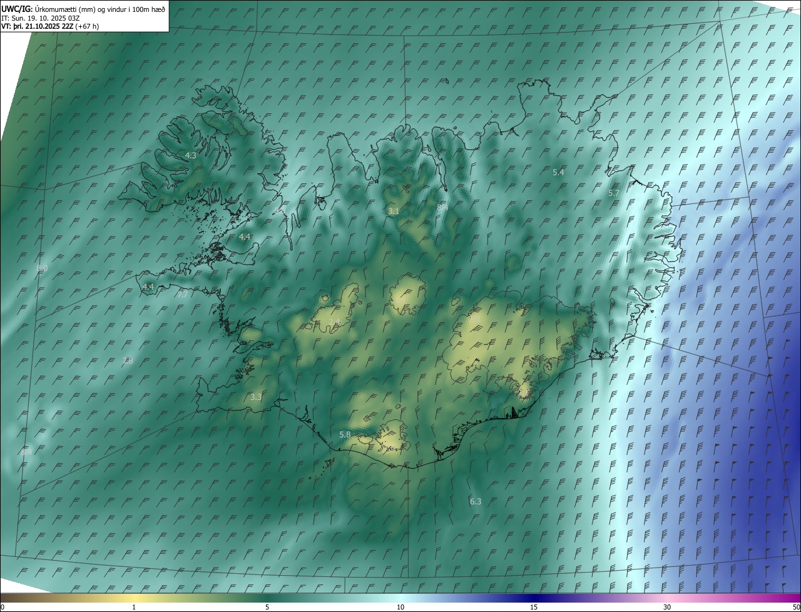Viewport: 801px width, 612px height.
Task: Select the 2.4 value on the glacier
Action: (335, 322)
